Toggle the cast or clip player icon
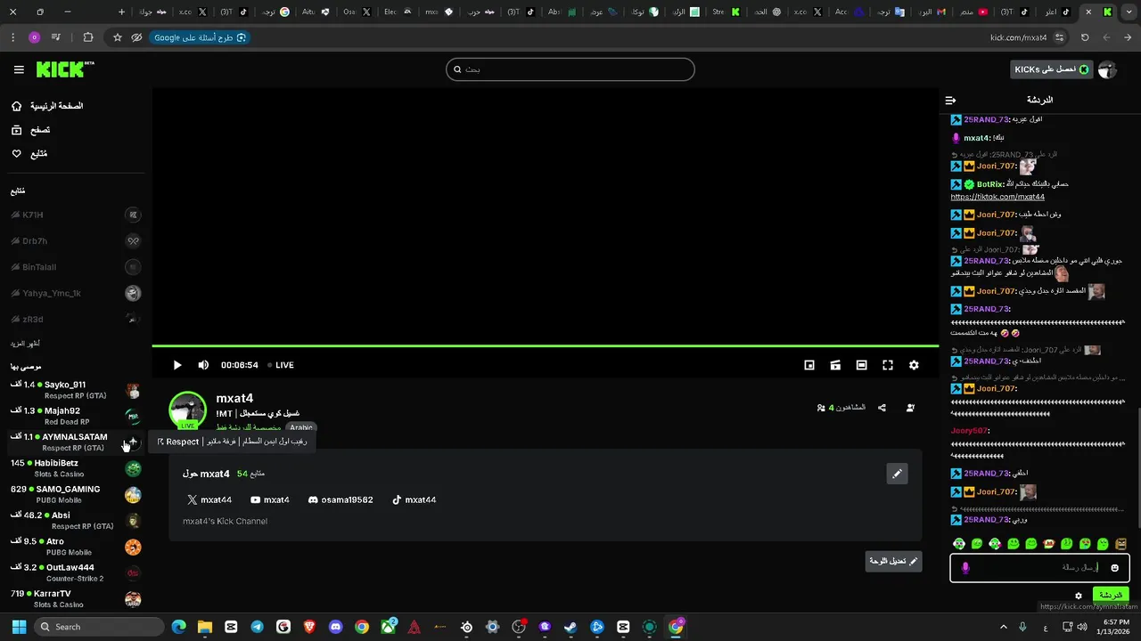This screenshot has height=641, width=1141. pos(835,365)
